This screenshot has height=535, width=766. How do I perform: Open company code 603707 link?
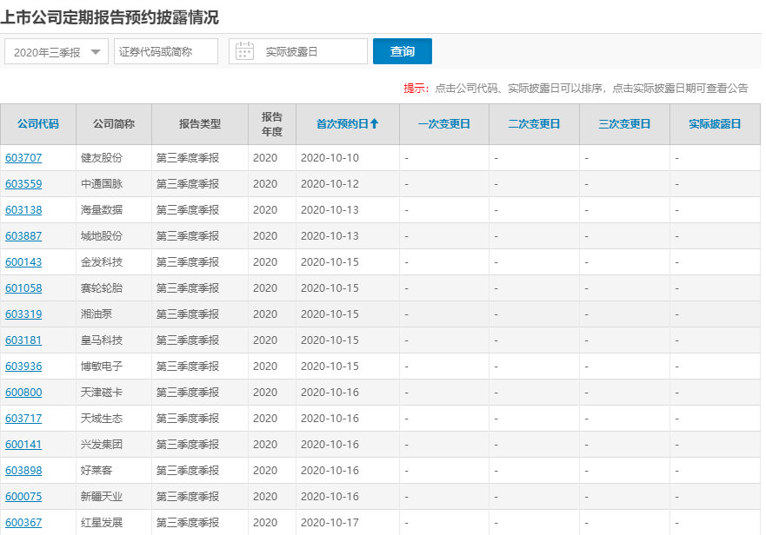point(23,158)
